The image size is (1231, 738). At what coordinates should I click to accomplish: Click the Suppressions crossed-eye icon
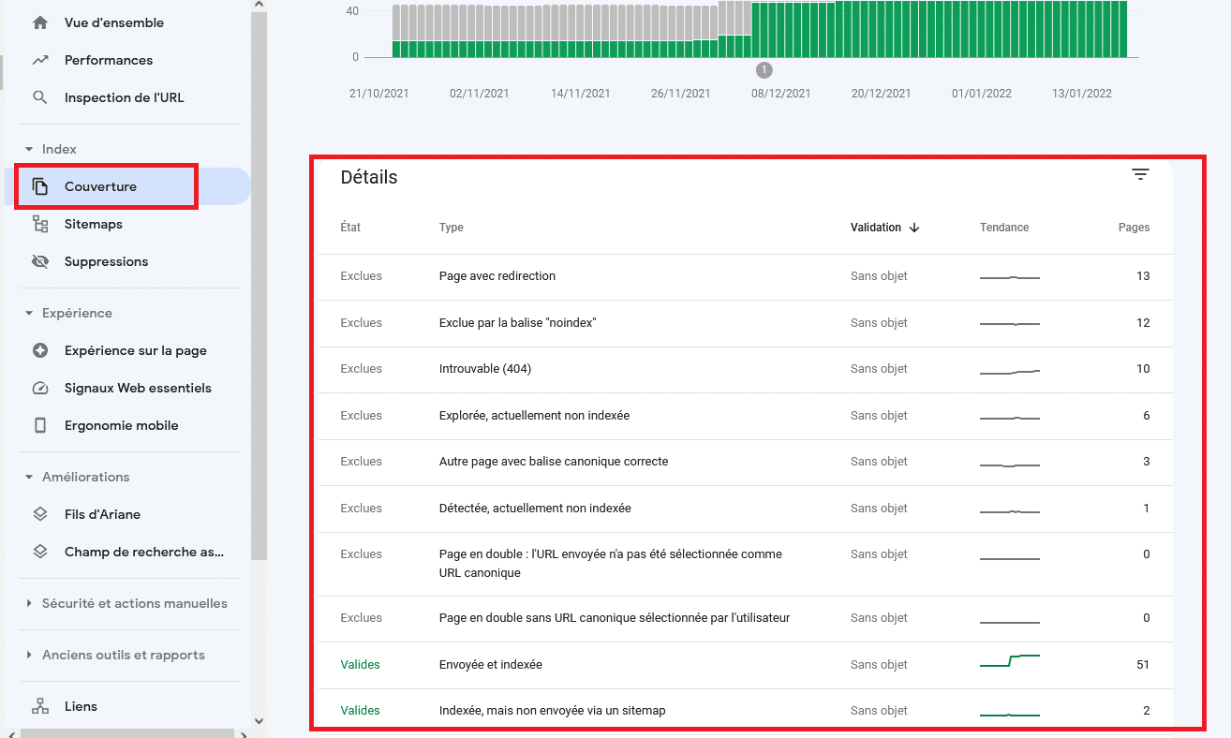[x=40, y=261]
